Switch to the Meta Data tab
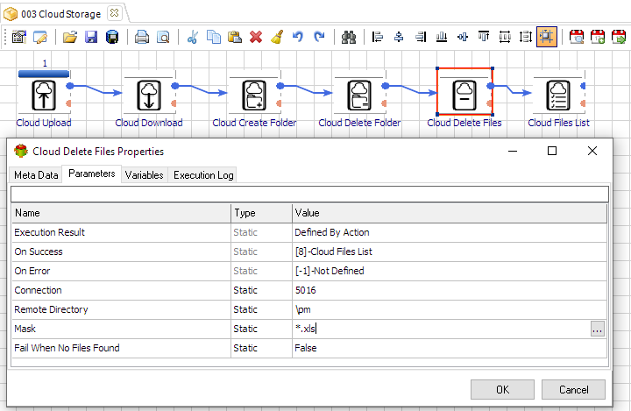 (36, 175)
